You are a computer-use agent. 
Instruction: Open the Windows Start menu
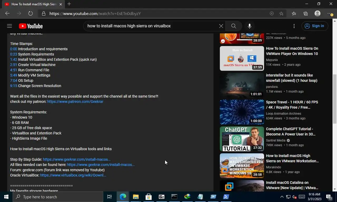click(6, 197)
